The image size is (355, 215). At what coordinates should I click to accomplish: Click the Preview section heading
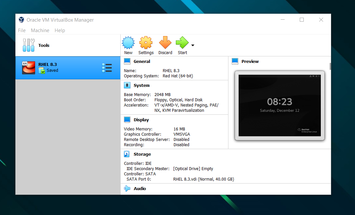[250, 61]
